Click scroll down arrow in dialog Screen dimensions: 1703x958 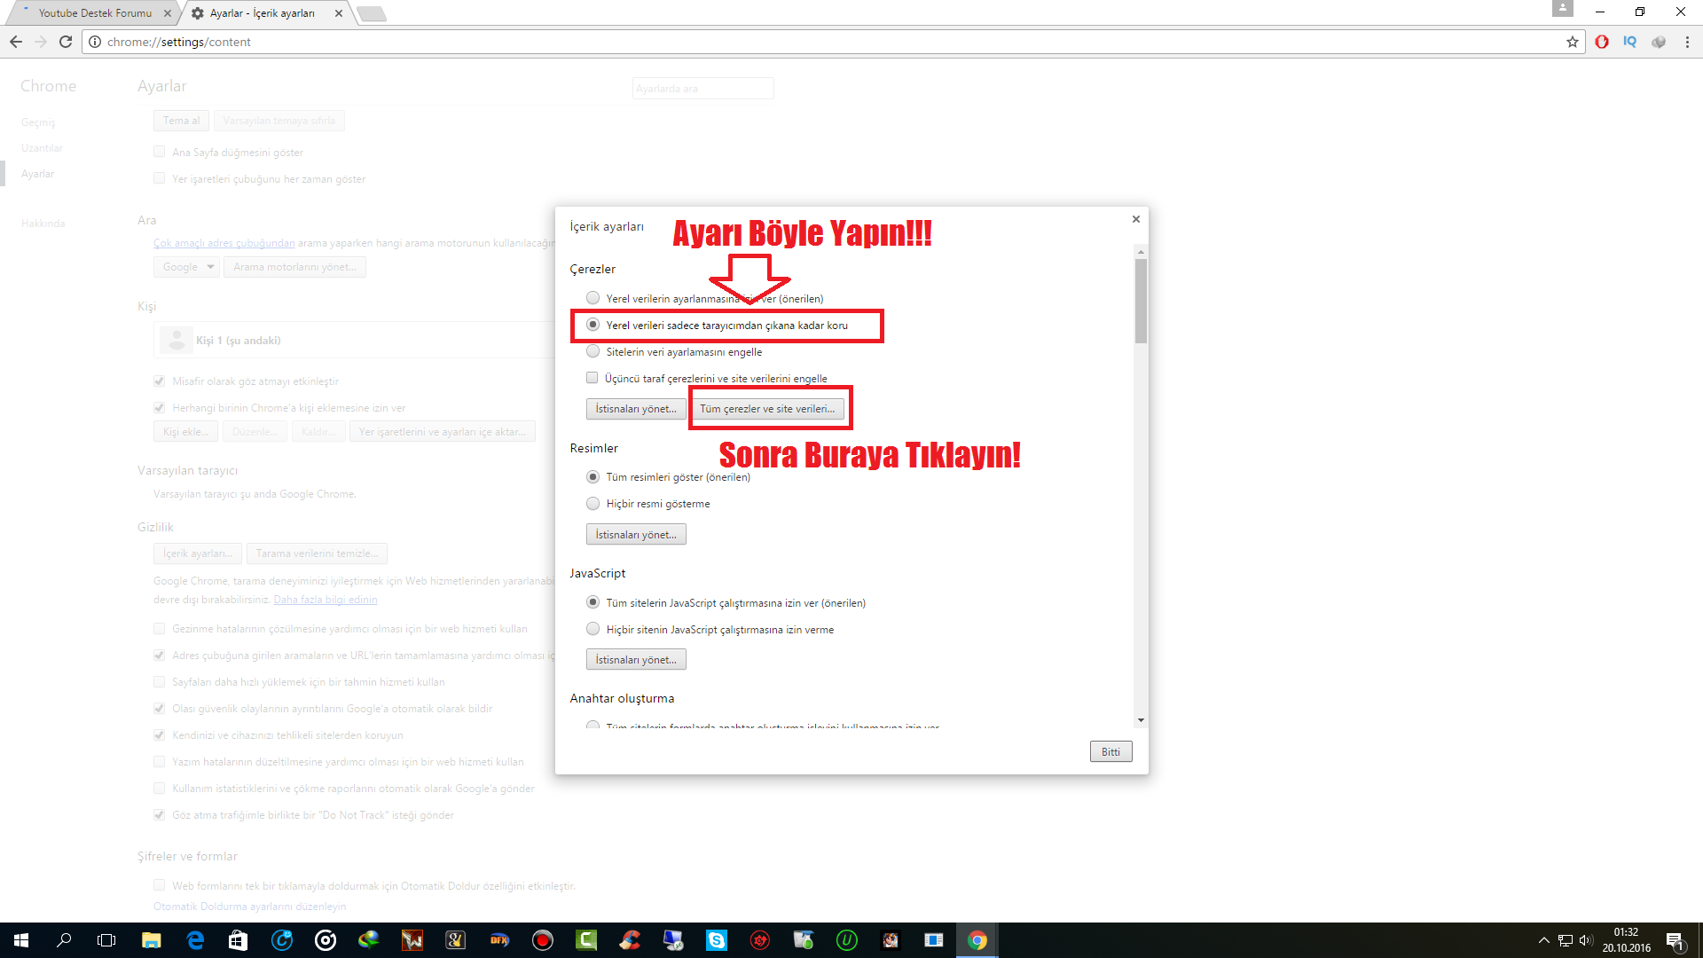click(1141, 720)
